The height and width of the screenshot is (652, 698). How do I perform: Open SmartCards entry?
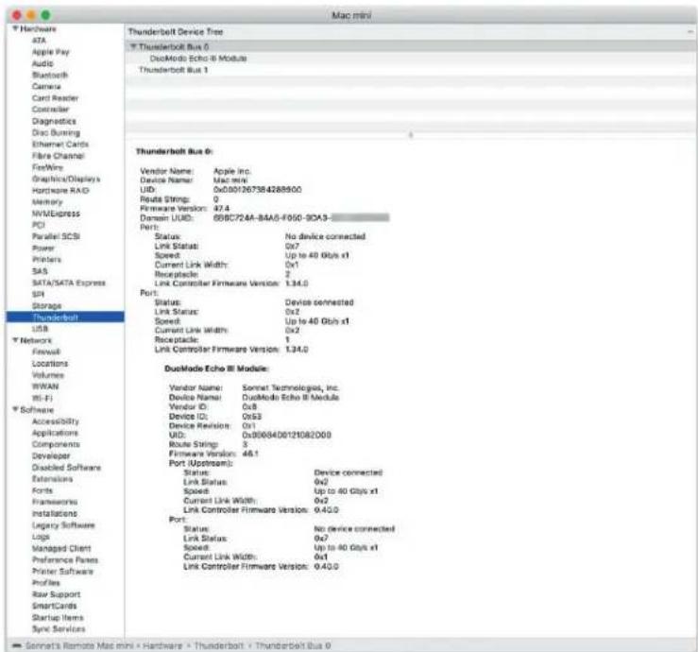coord(54,606)
